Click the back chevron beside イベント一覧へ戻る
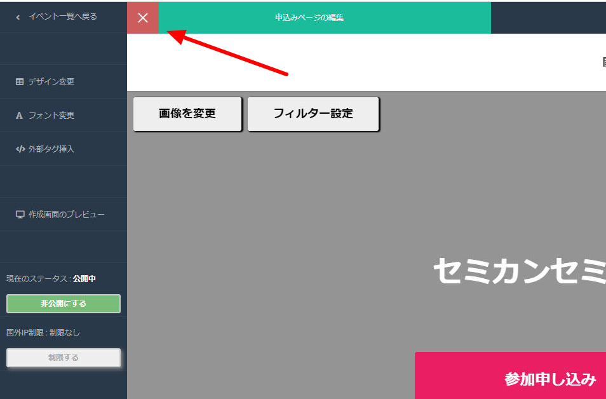This screenshot has height=399, width=606. (x=18, y=17)
